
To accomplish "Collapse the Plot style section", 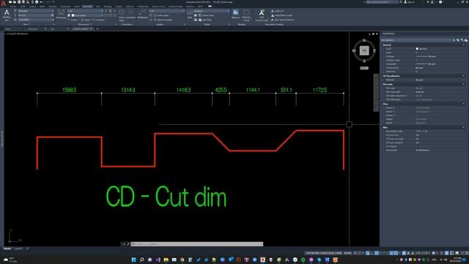I will [464, 84].
